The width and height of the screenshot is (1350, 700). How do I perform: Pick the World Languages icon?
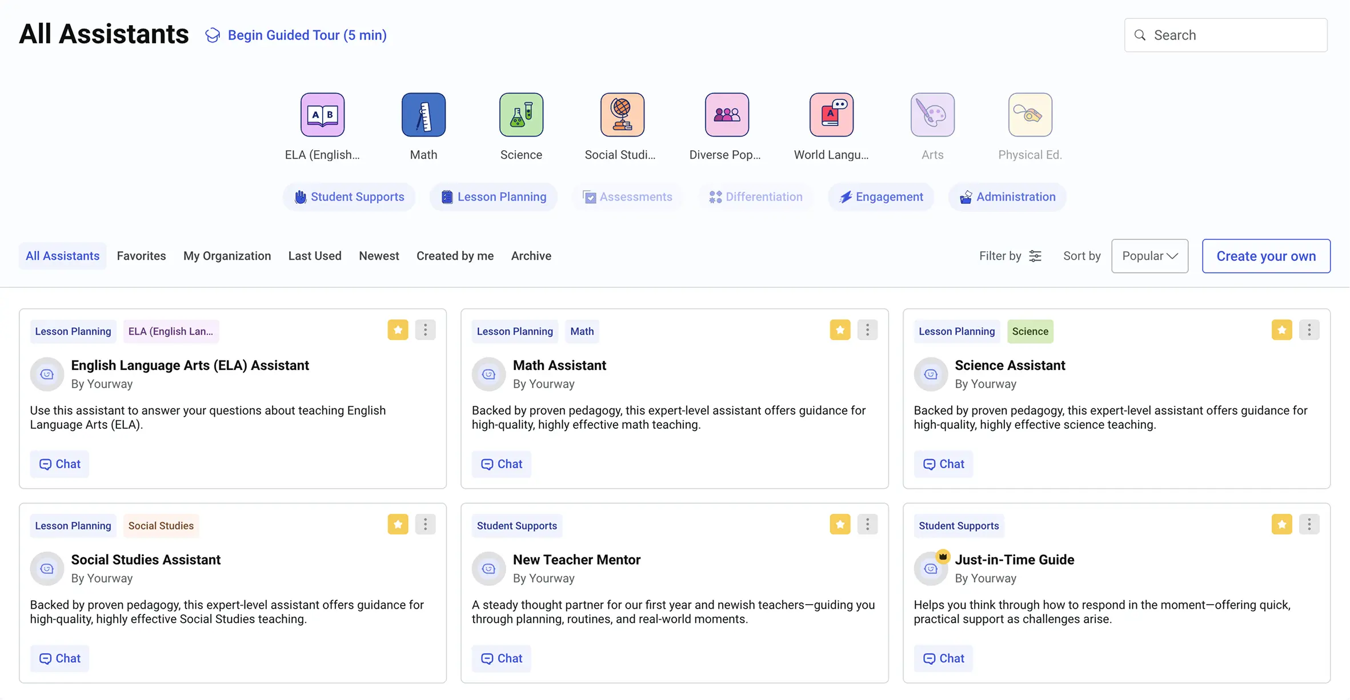[x=831, y=115]
